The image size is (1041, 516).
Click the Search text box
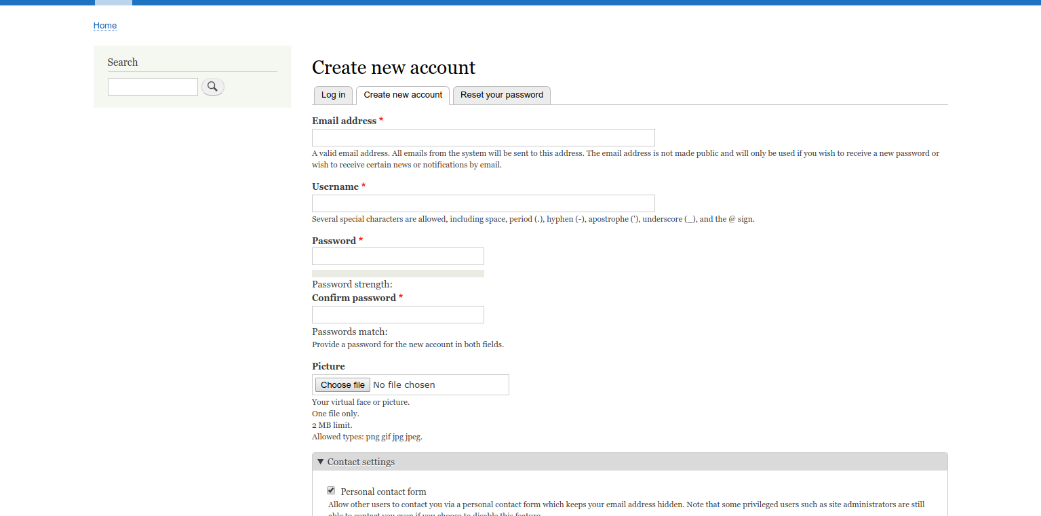click(153, 86)
